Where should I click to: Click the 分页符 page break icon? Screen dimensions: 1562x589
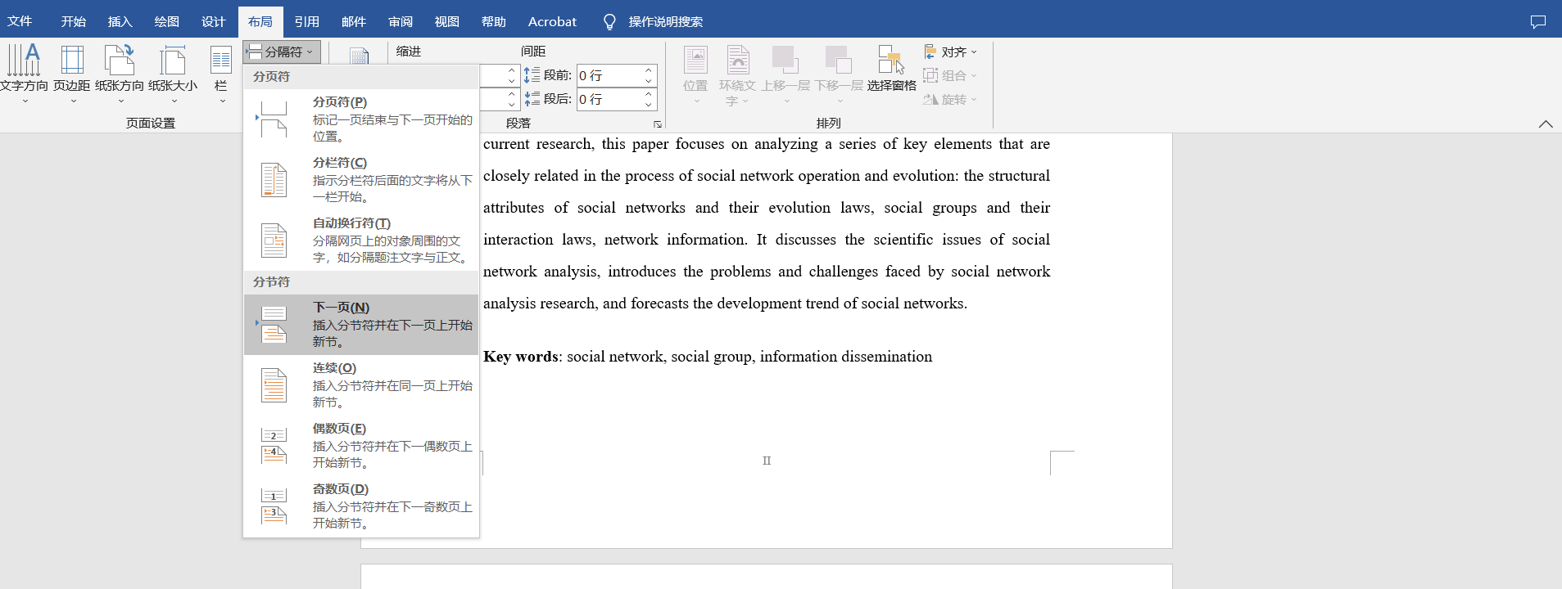point(273,119)
